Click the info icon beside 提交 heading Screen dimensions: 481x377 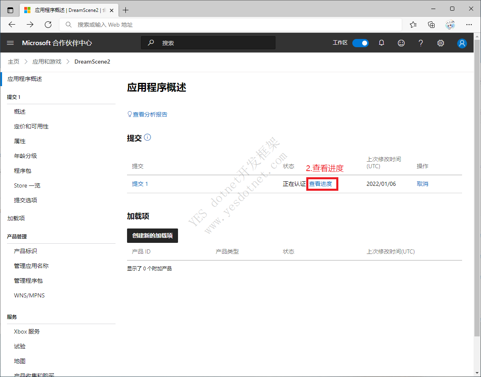pos(147,137)
